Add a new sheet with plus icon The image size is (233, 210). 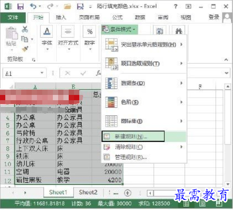tap(128, 193)
